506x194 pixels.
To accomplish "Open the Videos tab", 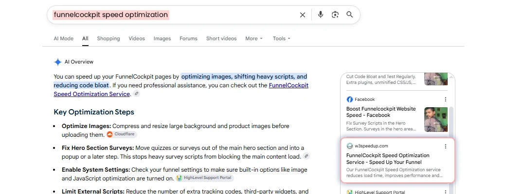I will click(137, 39).
